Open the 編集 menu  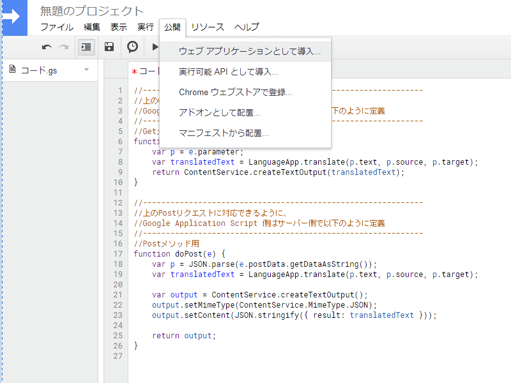[x=92, y=27]
